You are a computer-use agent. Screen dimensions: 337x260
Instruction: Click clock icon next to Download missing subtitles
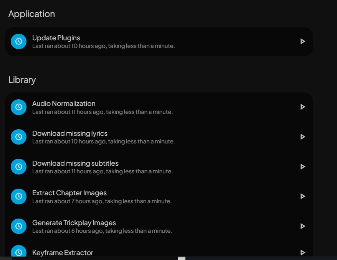(18, 167)
